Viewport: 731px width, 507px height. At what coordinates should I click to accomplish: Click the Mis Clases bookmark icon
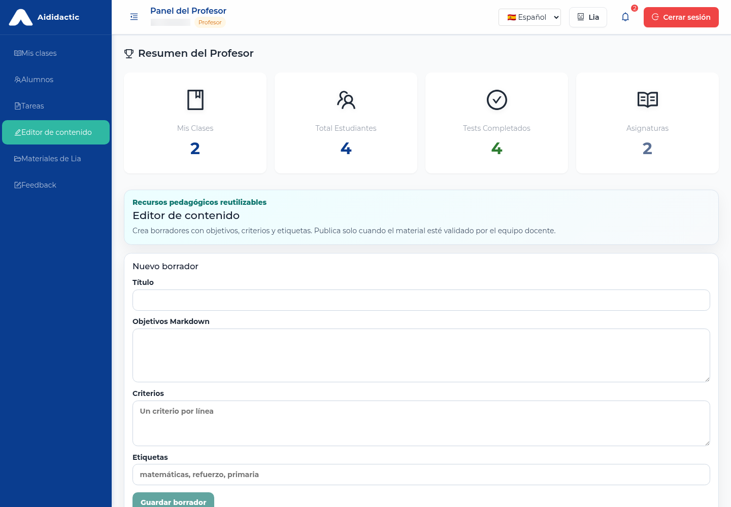(x=195, y=100)
